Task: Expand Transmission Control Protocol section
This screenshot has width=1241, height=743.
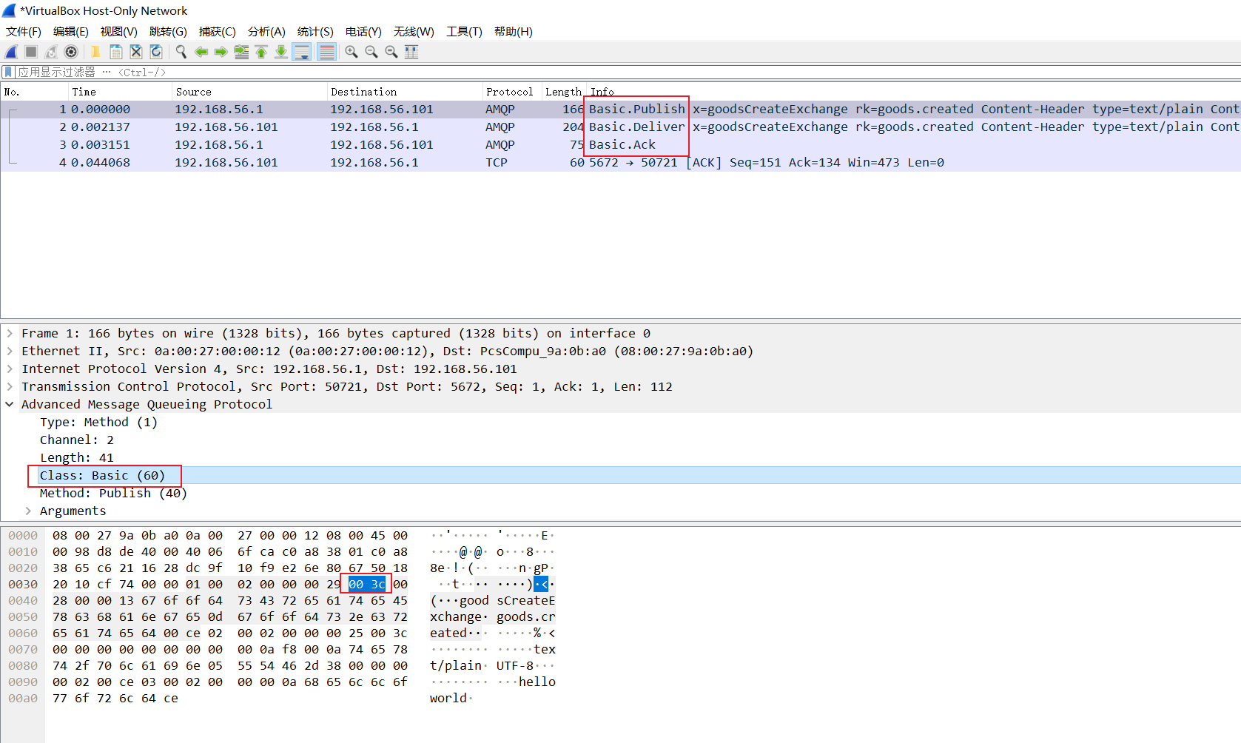Action: 10,387
